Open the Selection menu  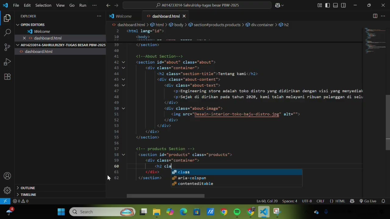[x=43, y=5]
